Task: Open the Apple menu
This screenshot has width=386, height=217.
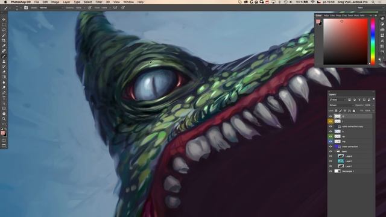Action: (x=5, y=2)
